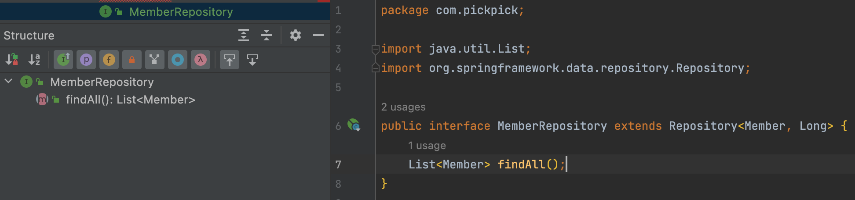Hide the Structure panel with minus icon
The image size is (855, 200).
point(318,35)
